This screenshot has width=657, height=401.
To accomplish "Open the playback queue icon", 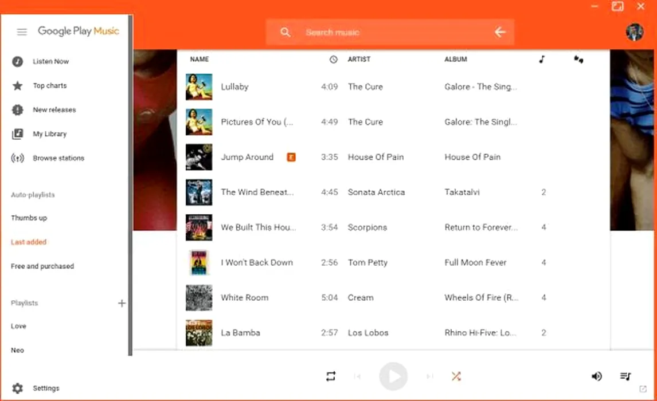I will click(625, 376).
